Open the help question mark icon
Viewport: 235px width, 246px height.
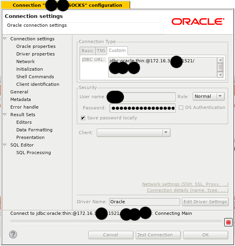[13, 234]
